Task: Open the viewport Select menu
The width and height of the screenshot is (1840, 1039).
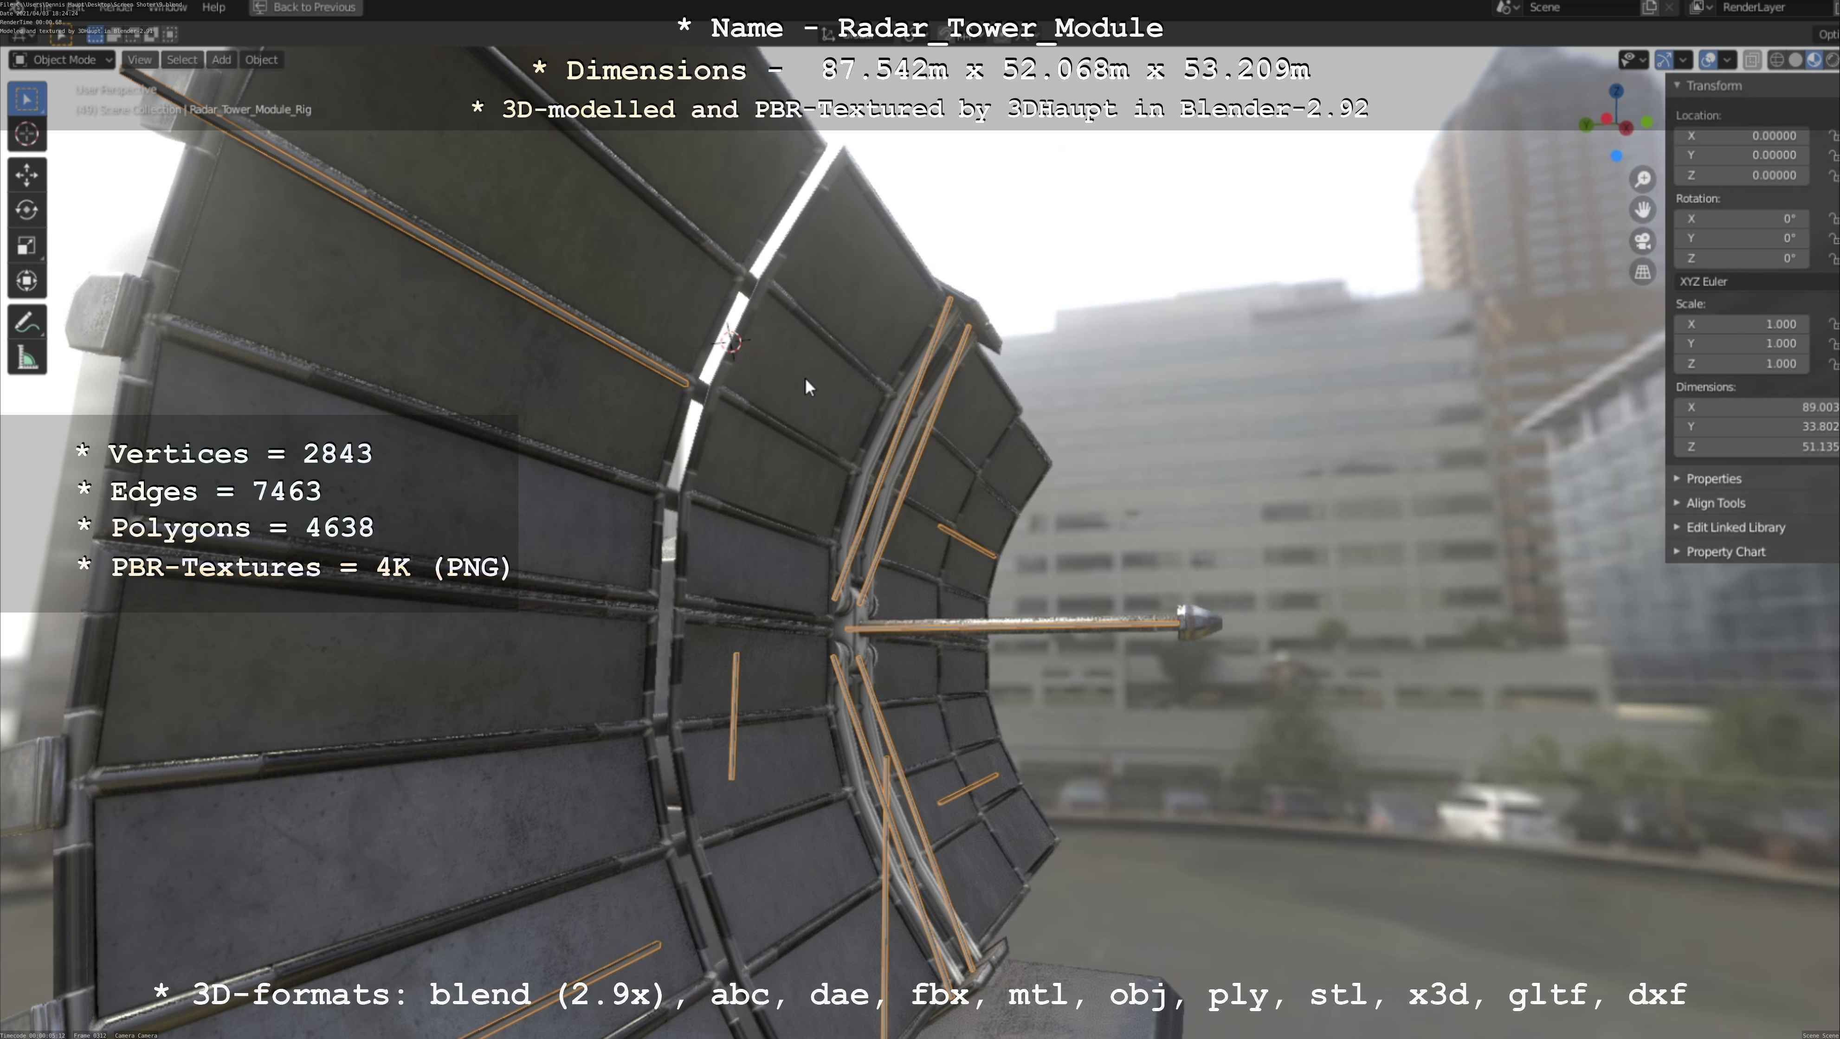Action: [x=181, y=60]
